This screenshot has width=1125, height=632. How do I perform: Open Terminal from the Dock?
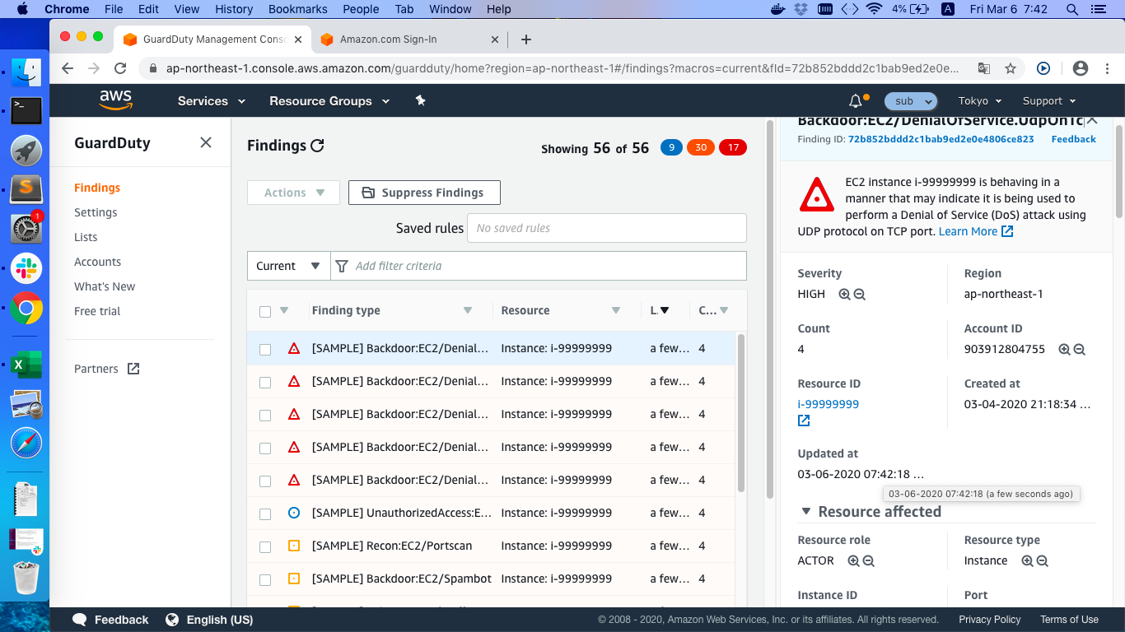point(26,109)
